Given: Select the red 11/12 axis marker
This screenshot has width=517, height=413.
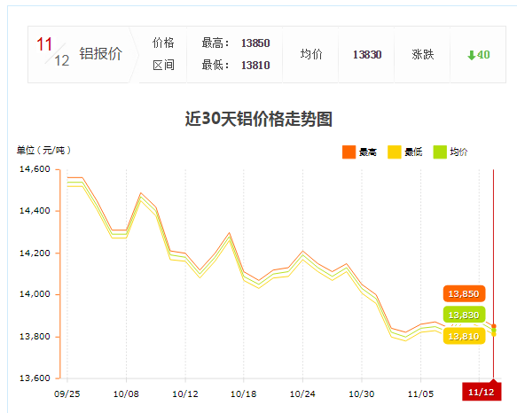Looking at the screenshot, I should click(x=482, y=392).
